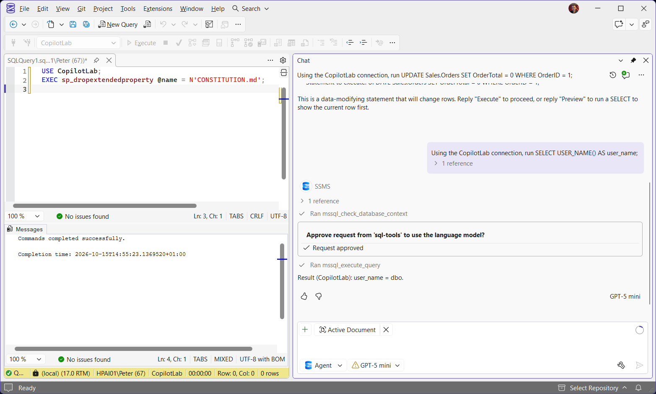Click the Execute button

pos(141,43)
